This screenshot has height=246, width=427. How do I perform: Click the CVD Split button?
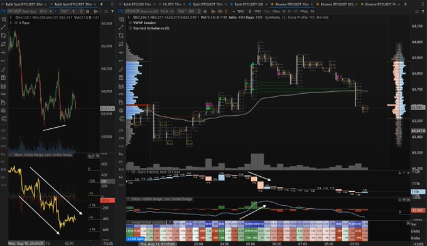click(136, 239)
